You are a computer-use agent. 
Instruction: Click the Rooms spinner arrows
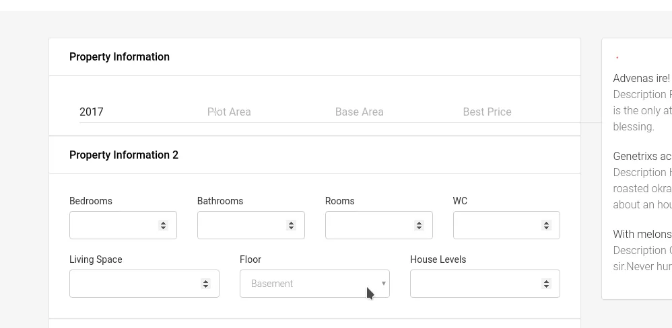pos(419,225)
